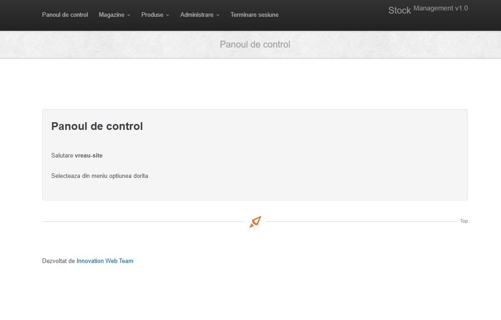
Task: Click the Selecteaza din meniu instruction text
Action: tap(100, 176)
